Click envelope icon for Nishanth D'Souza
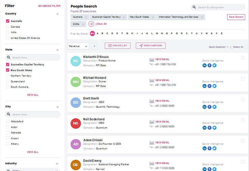The width and height of the screenshot is (249, 171). coord(152,60)
